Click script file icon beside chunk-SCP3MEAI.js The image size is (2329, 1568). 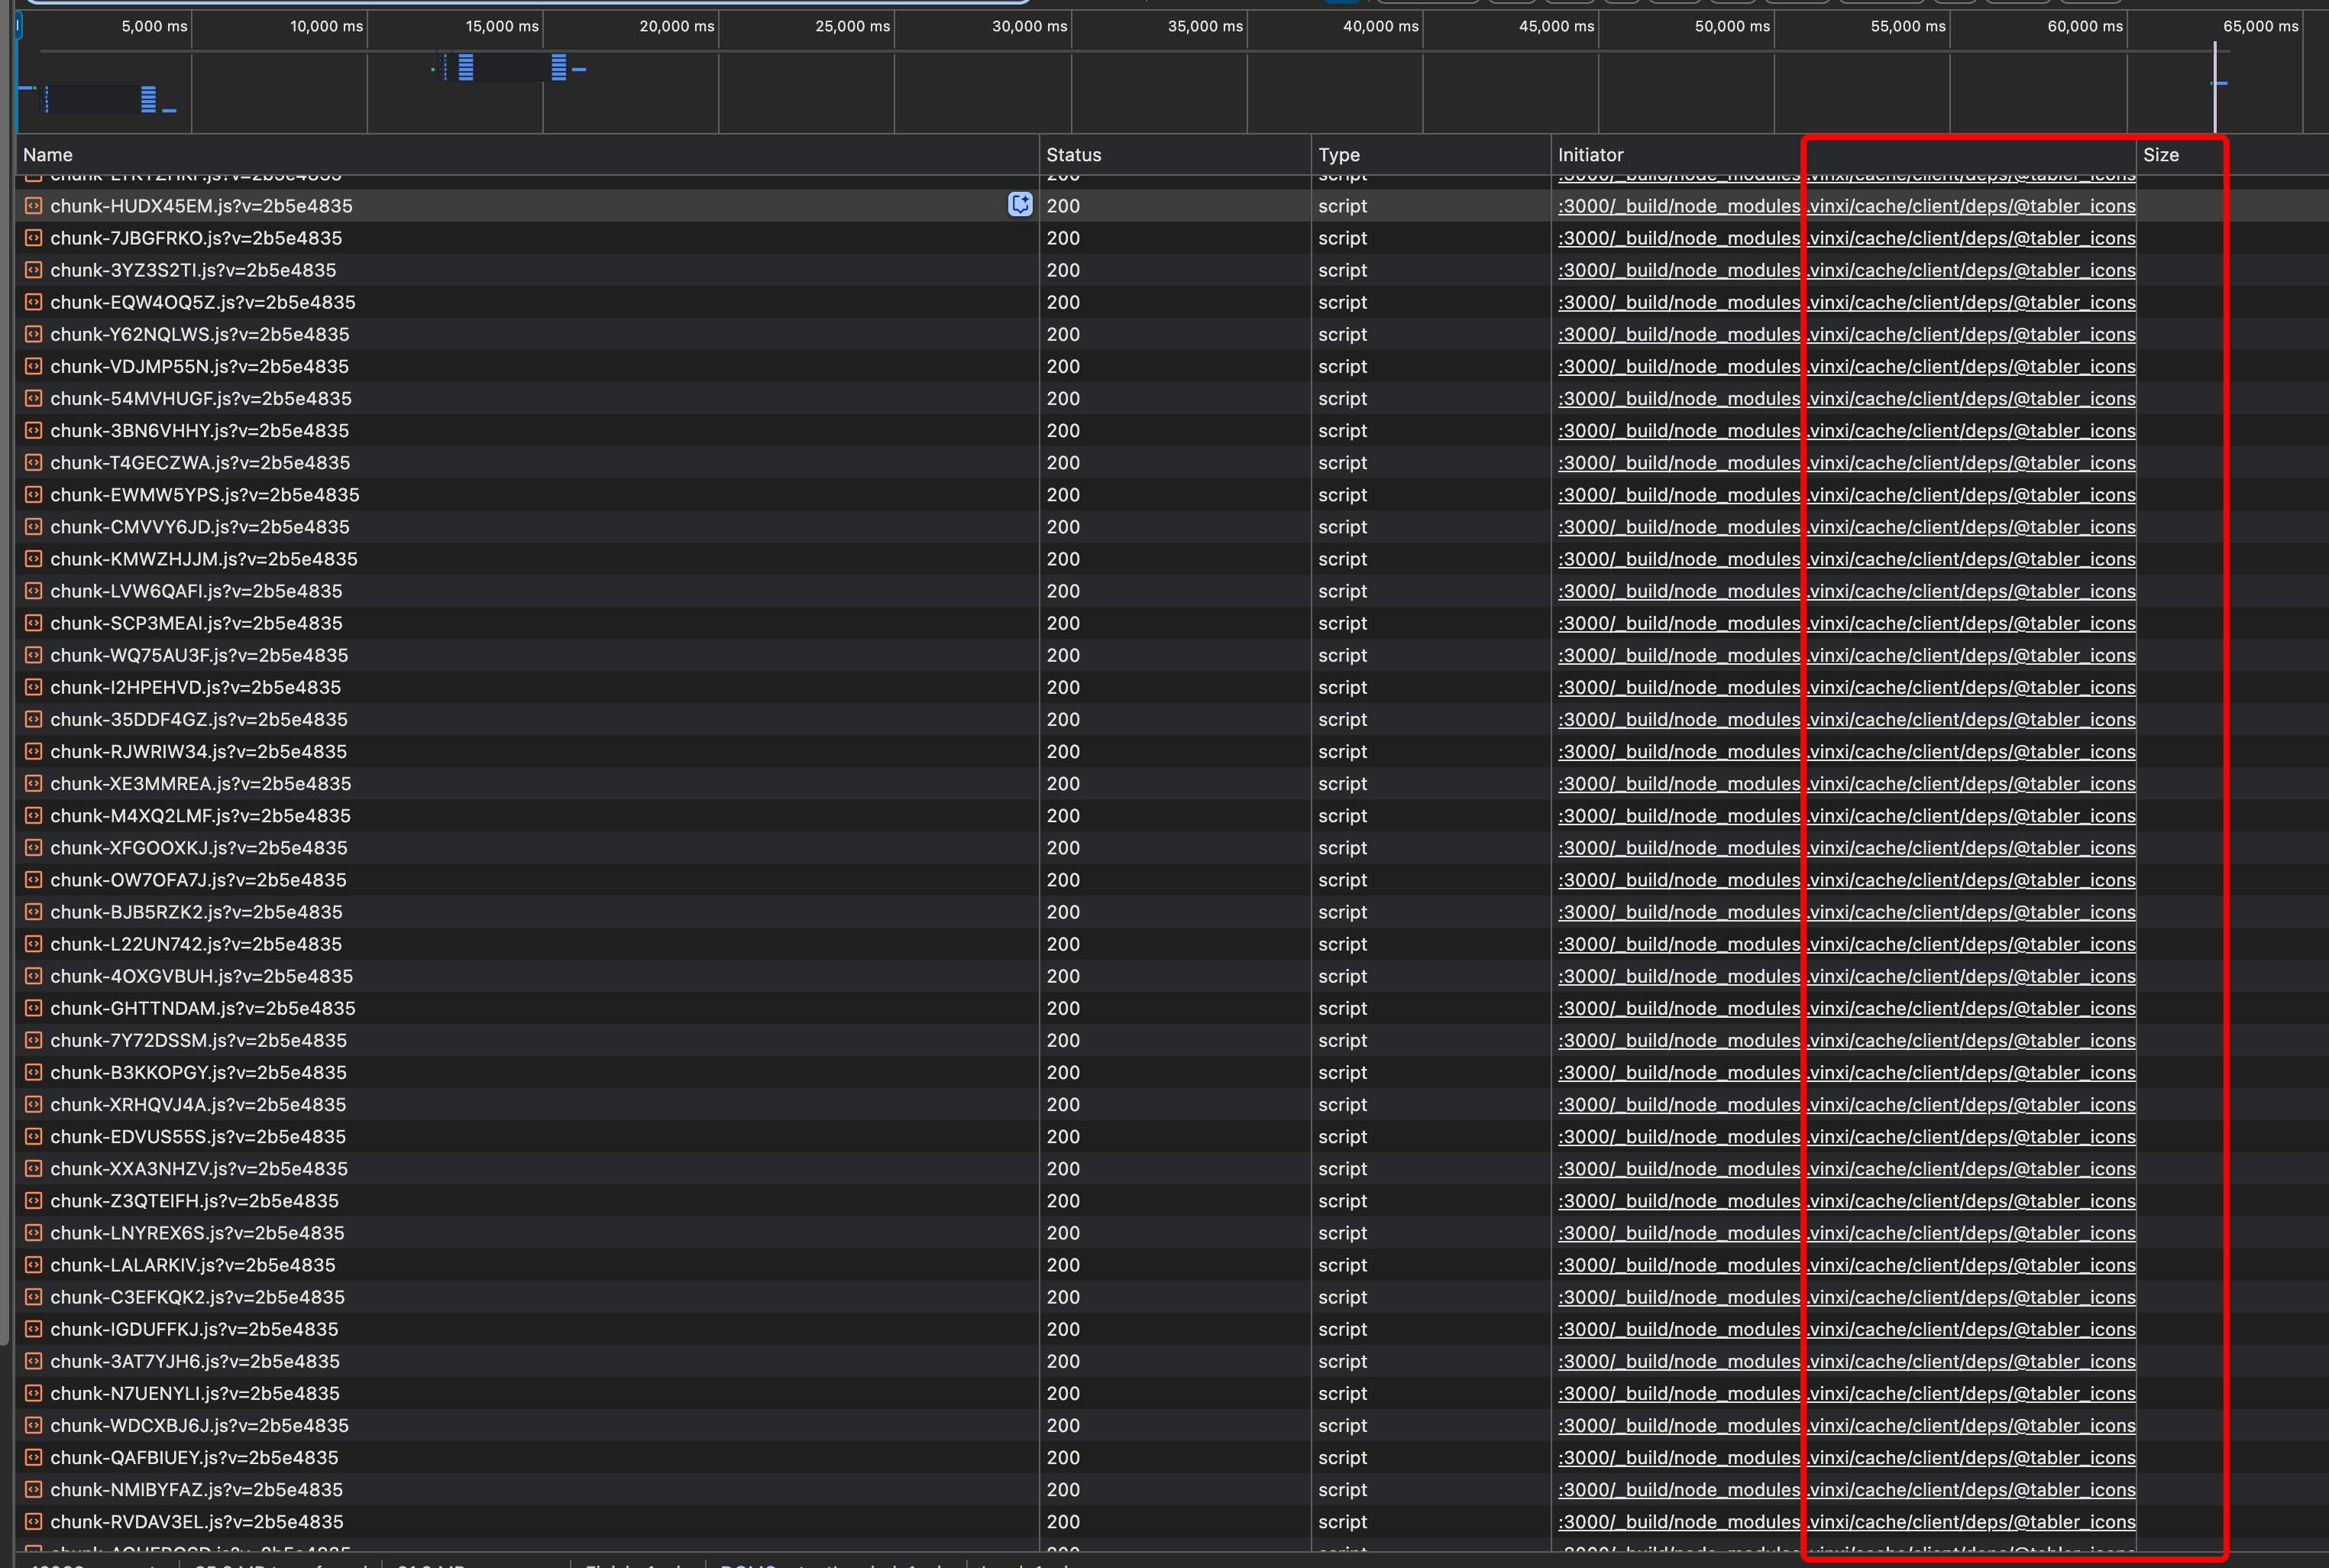click(33, 623)
